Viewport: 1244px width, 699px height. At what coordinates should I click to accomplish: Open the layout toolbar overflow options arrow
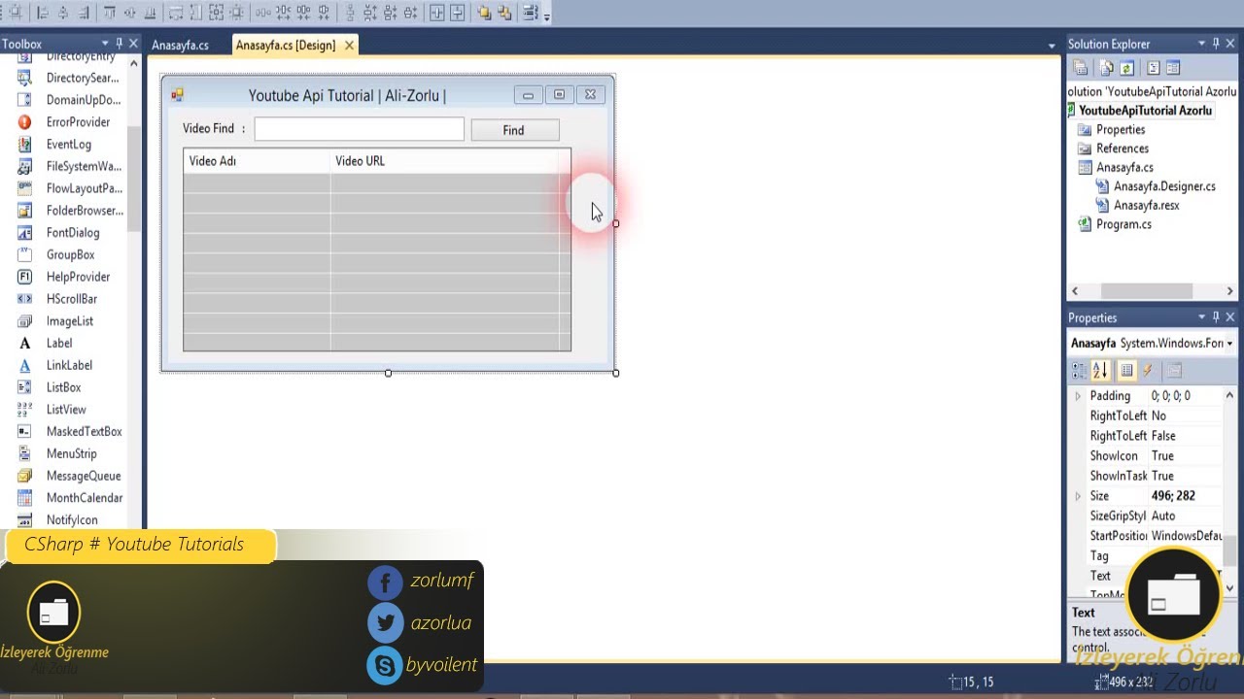point(547,17)
